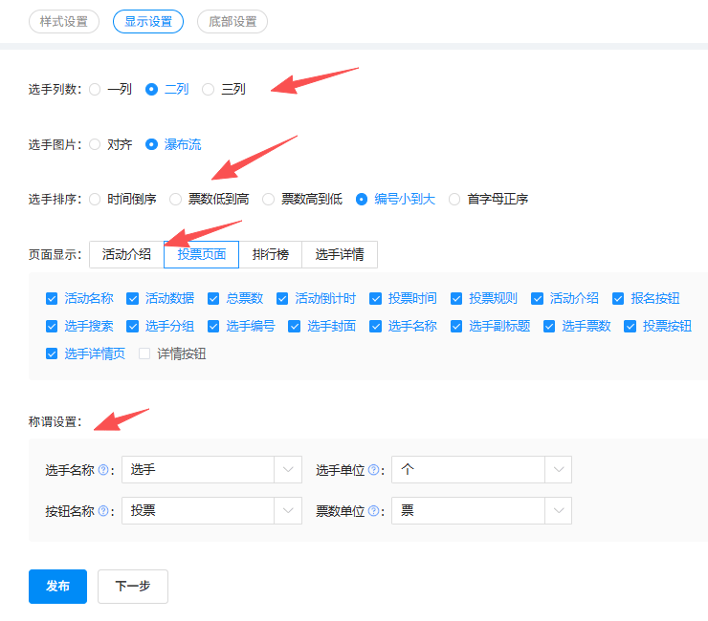Image resolution: width=708 pixels, height=621 pixels.
Task: Open 选手详情 page display tab
Action: [340, 254]
